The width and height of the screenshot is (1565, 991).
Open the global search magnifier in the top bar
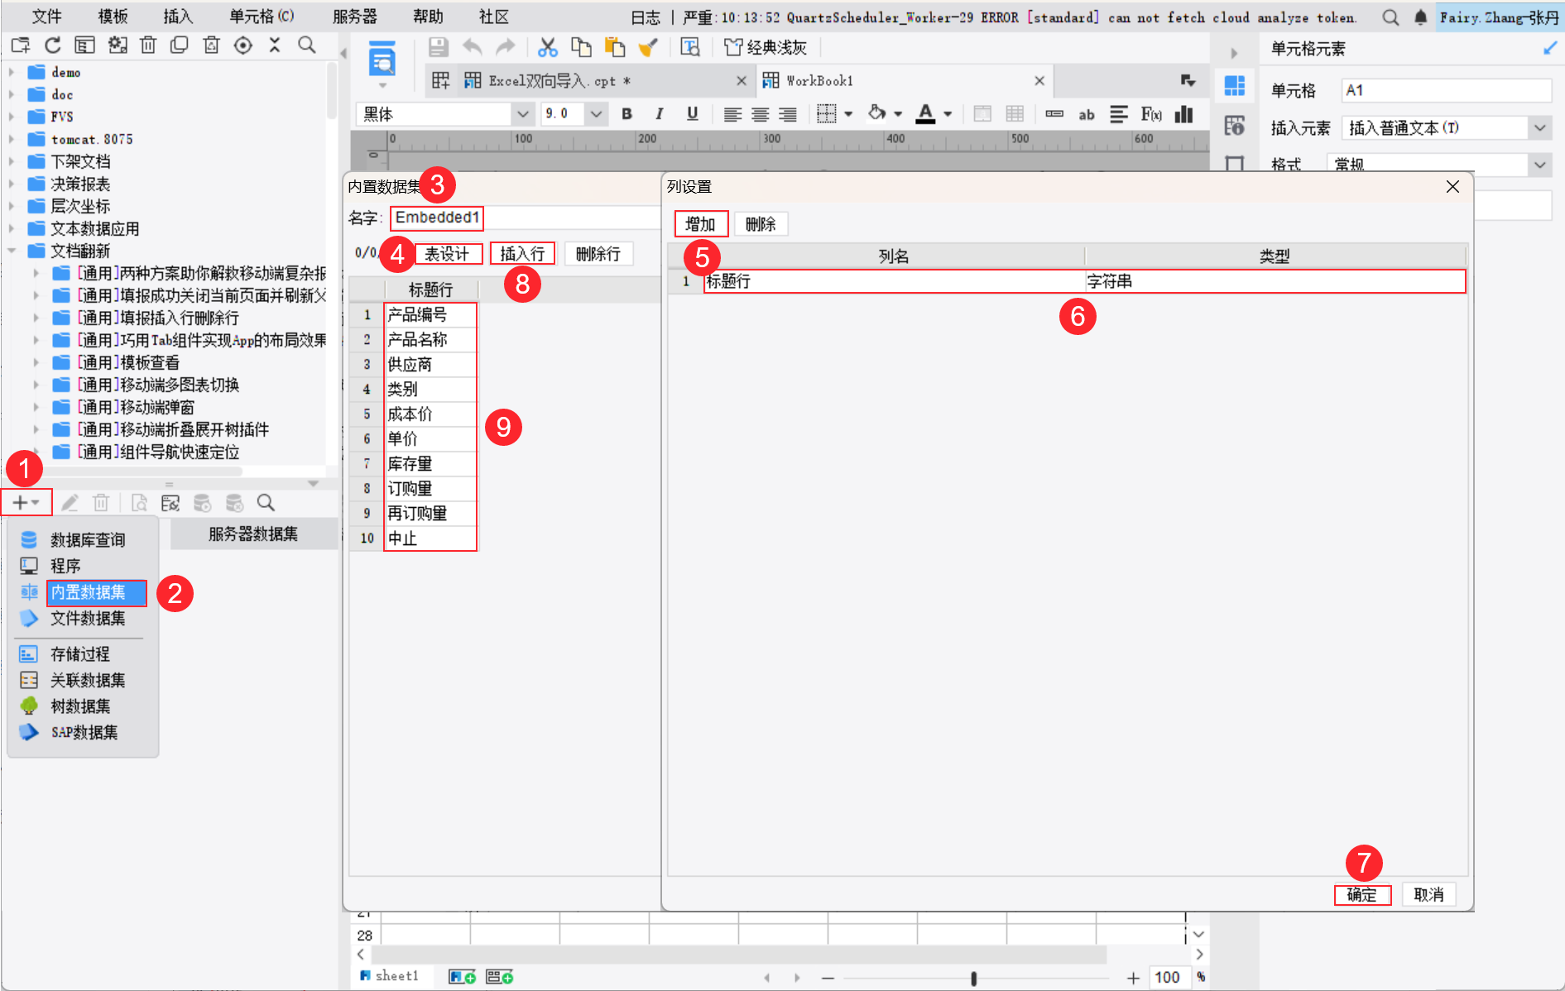(1390, 17)
